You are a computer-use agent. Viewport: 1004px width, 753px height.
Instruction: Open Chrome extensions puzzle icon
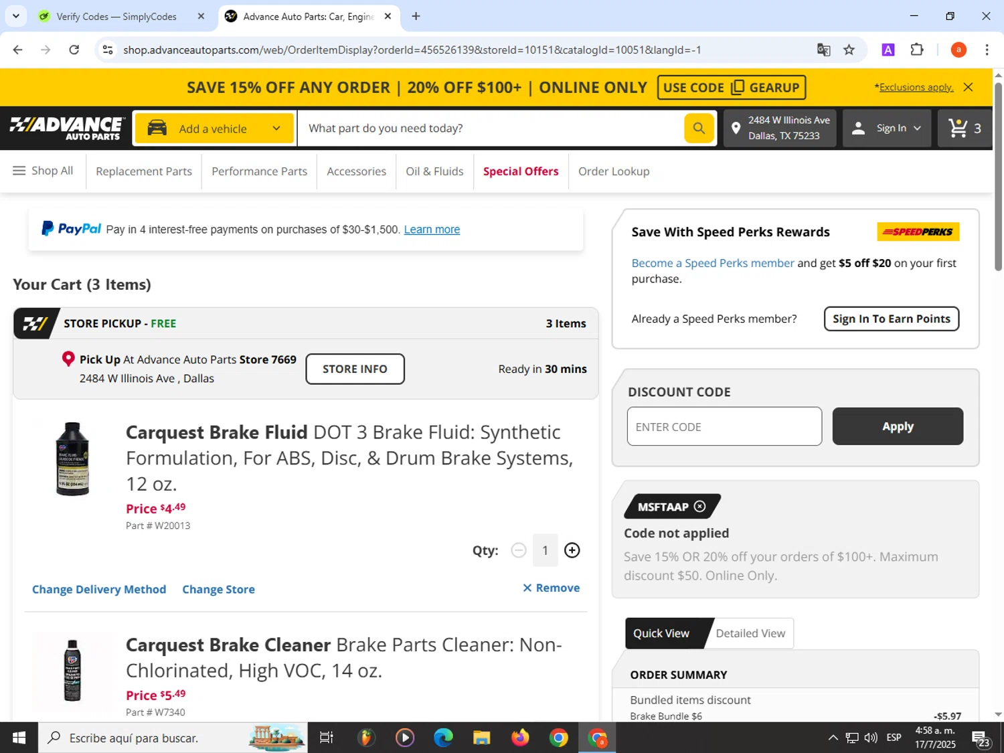pos(917,50)
